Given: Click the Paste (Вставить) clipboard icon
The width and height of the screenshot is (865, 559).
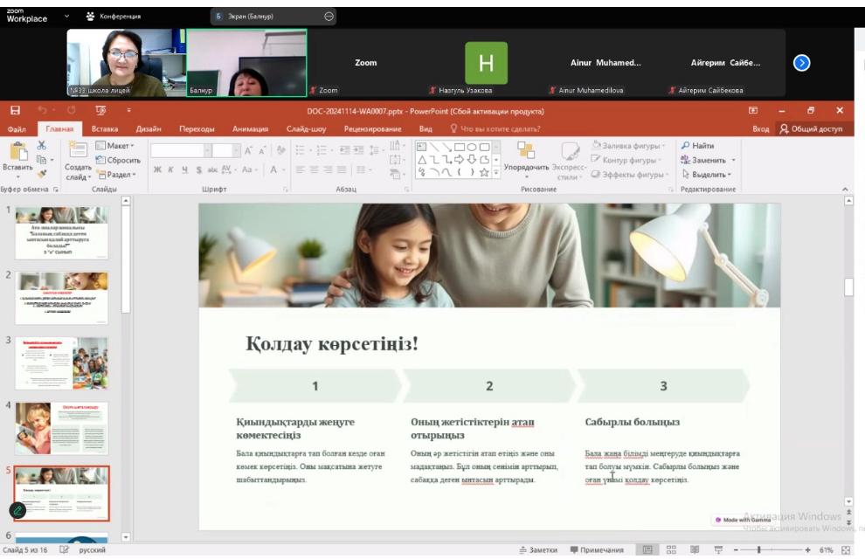Looking at the screenshot, I should coord(17,152).
